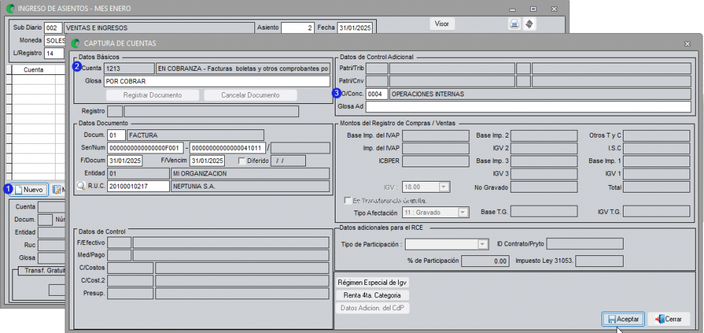Close the Captura de Cuentas dialog
Viewport: 704px width, 333px height.
[687, 43]
